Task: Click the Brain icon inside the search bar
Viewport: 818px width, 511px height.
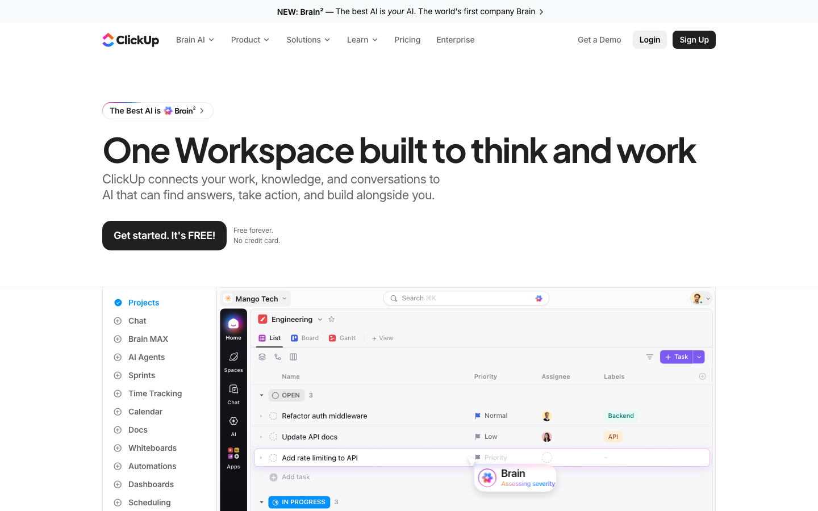Action: click(x=539, y=298)
